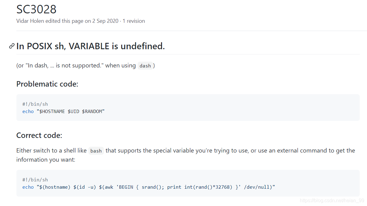
Task: Click the inline bash code label
Action: click(96, 151)
